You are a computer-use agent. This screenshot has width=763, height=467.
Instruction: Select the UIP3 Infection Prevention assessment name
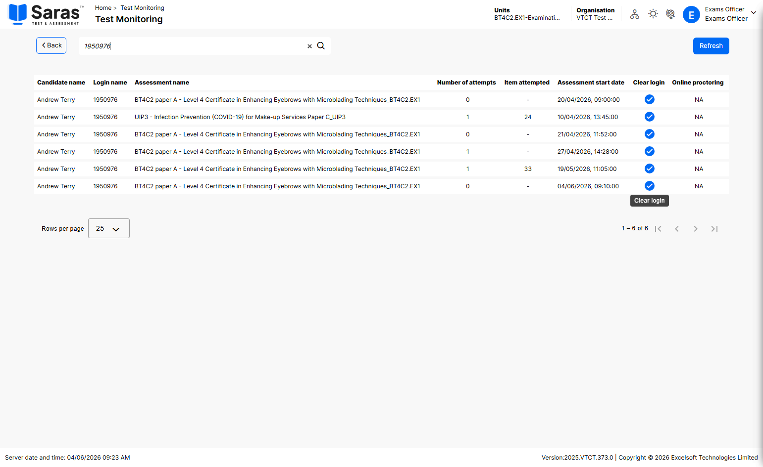pyautogui.click(x=240, y=117)
